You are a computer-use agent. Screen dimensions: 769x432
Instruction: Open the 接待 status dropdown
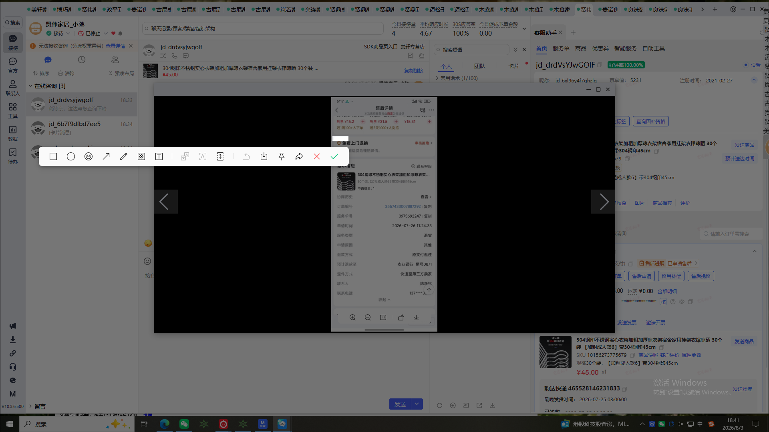68,33
